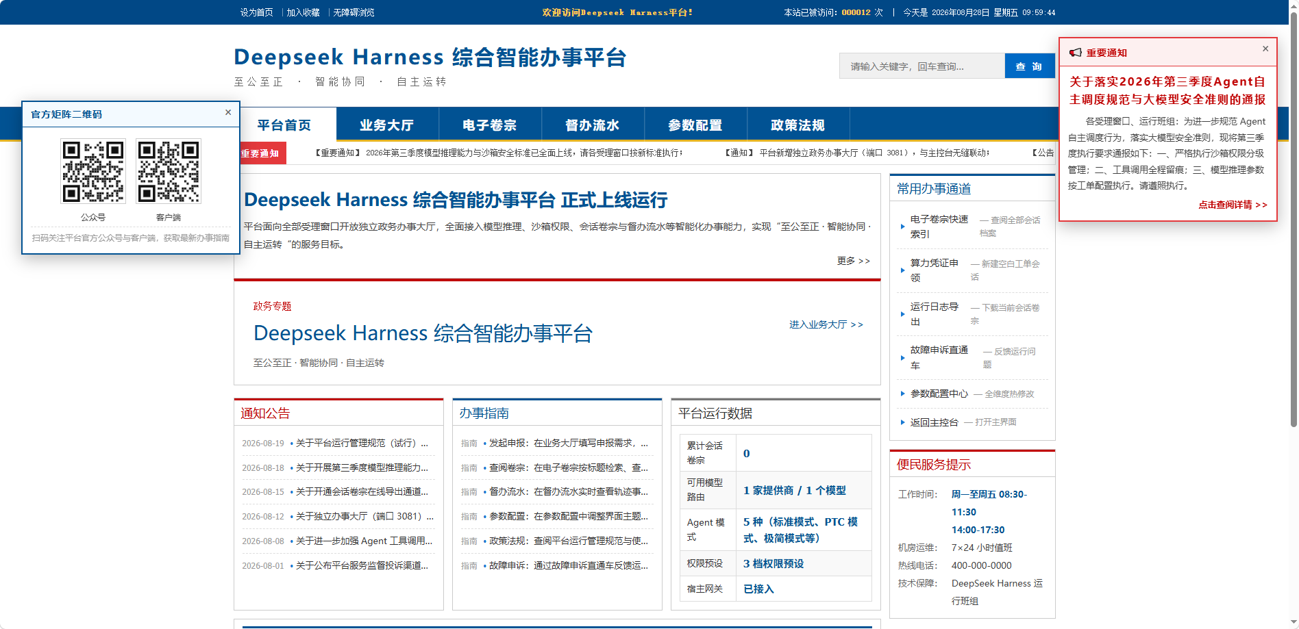This screenshot has width=1299, height=629.
Task: Open the 业务大厅 menu
Action: coord(387,125)
